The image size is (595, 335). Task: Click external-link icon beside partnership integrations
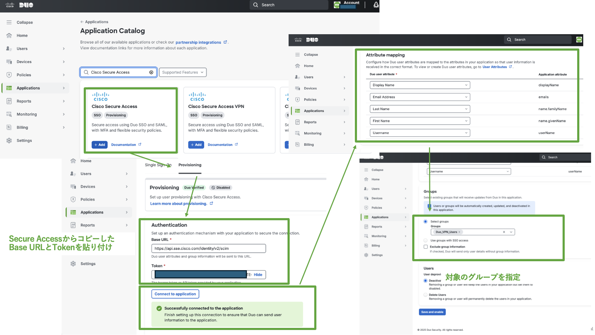click(225, 42)
